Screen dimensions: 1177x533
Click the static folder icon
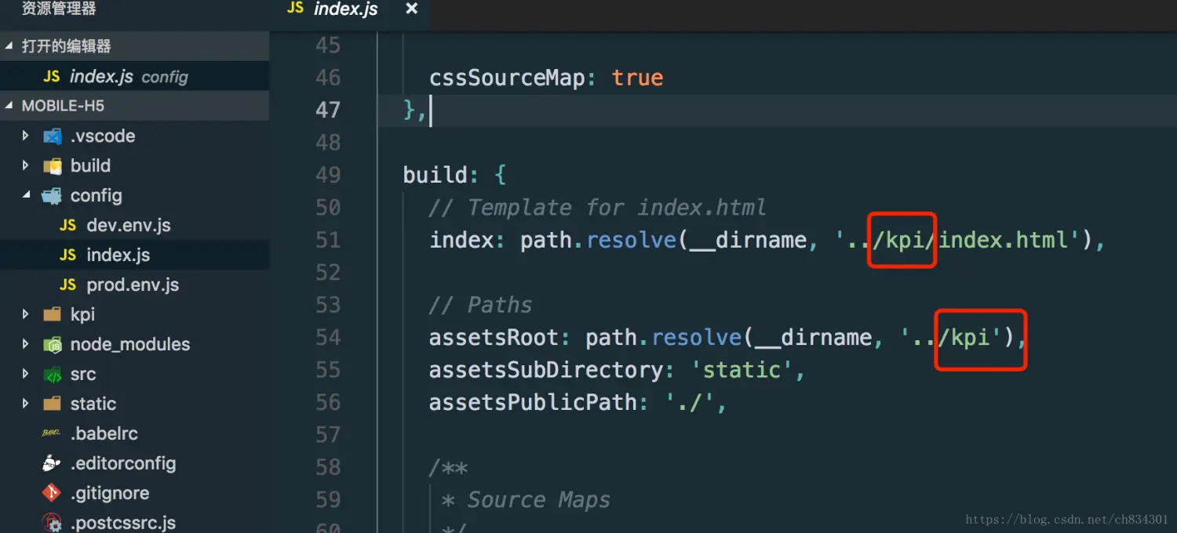point(53,404)
